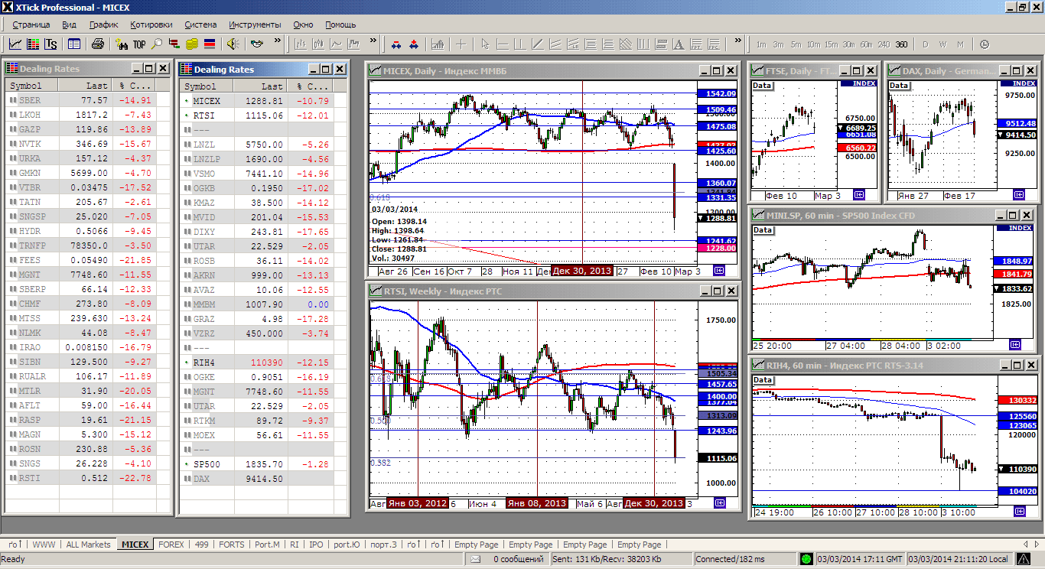Switch timeframe to 15m
This screenshot has height=569, width=1045.
[x=832, y=44]
